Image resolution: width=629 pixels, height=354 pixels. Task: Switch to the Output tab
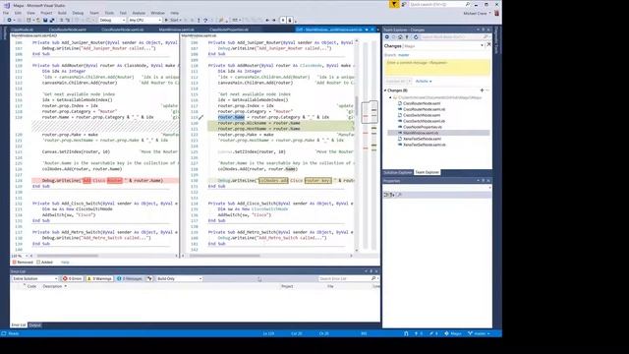[x=35, y=325]
